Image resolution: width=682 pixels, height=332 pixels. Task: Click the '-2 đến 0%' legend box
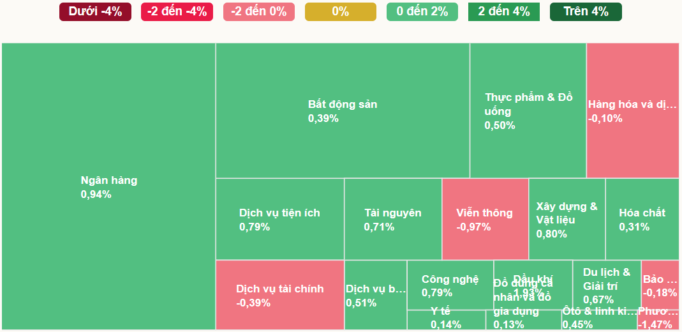pyautogui.click(x=259, y=11)
